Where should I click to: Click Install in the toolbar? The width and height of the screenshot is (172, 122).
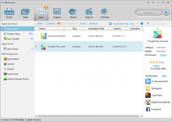[40, 24]
